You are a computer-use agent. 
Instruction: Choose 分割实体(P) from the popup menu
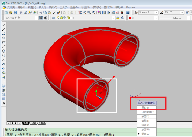148,112
